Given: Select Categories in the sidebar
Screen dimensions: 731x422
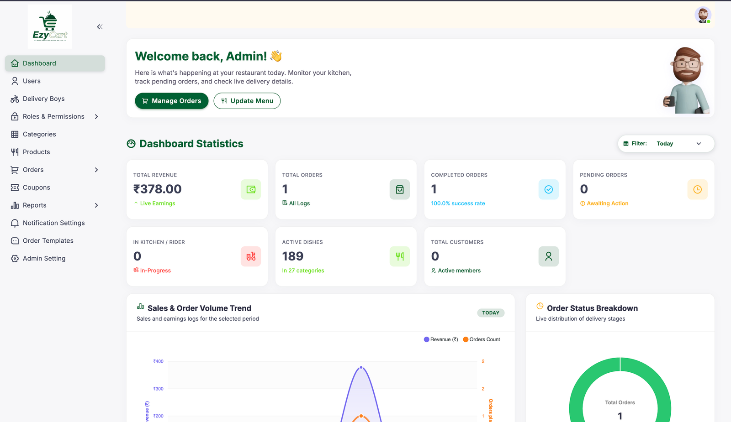Looking at the screenshot, I should 55,134.
